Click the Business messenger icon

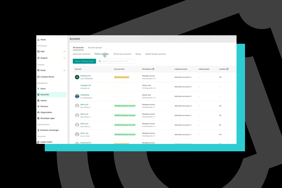(x=38, y=130)
